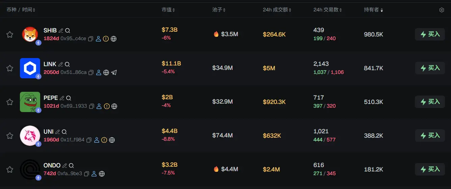
Task: Copy the ONDO contract address
Action: click(x=86, y=174)
